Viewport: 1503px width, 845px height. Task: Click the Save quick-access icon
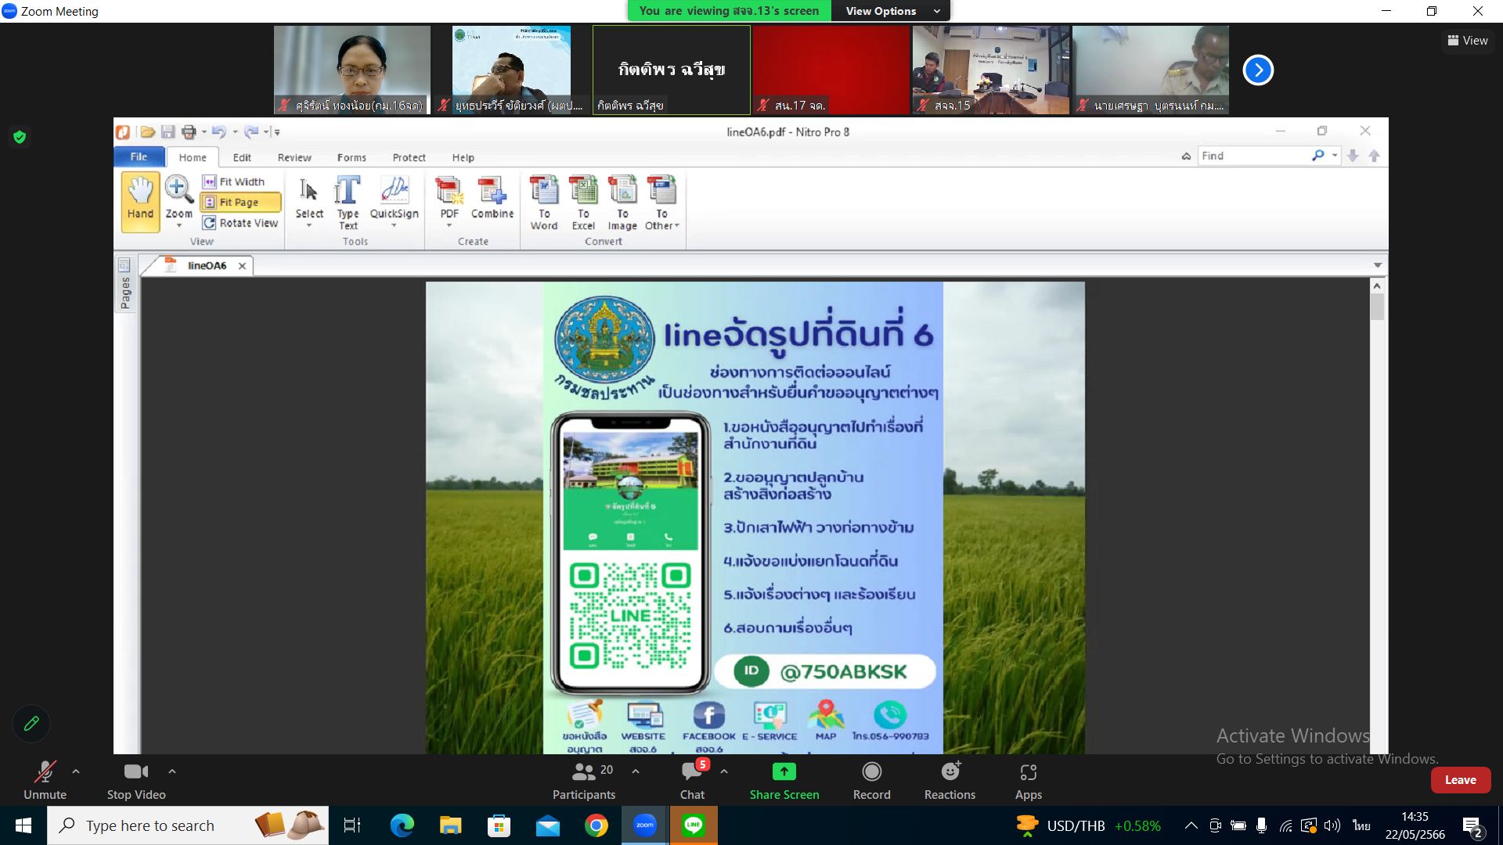pyautogui.click(x=168, y=131)
